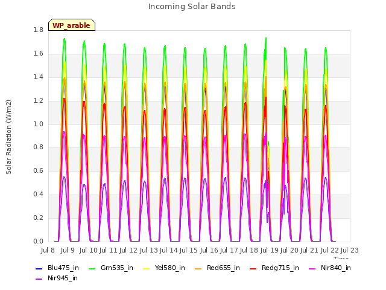Click the 1.4 y-axis tick label
The image size is (386, 290).
coord(38,77)
